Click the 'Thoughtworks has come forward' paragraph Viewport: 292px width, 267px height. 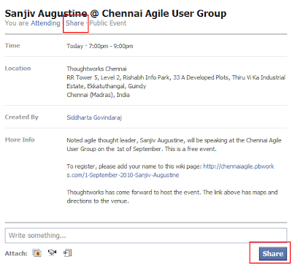click(x=172, y=197)
